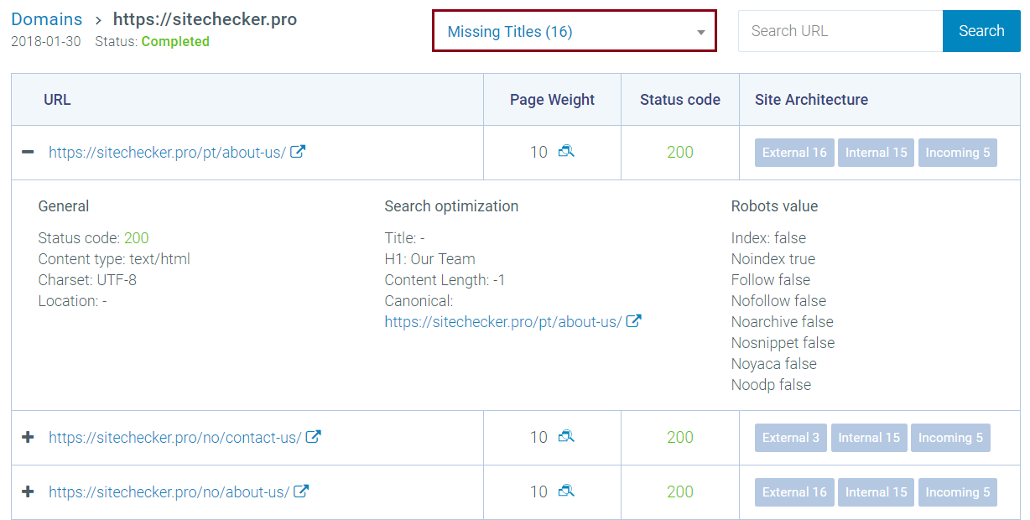Click the breadcrumb domain https://sitechecker.pro

click(x=205, y=19)
